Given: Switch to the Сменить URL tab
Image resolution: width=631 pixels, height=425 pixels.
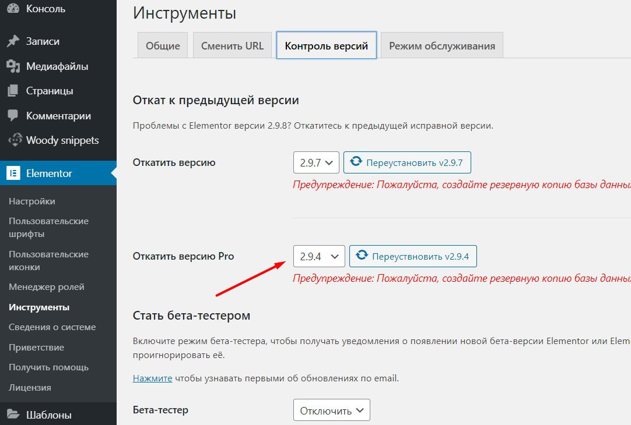Looking at the screenshot, I should pyautogui.click(x=232, y=45).
